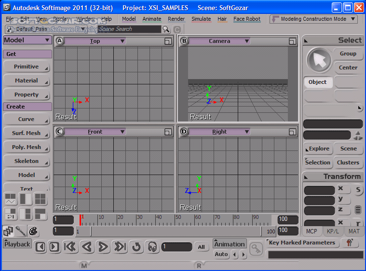Open the Display menu
The image size is (366, 271).
click(x=61, y=19)
